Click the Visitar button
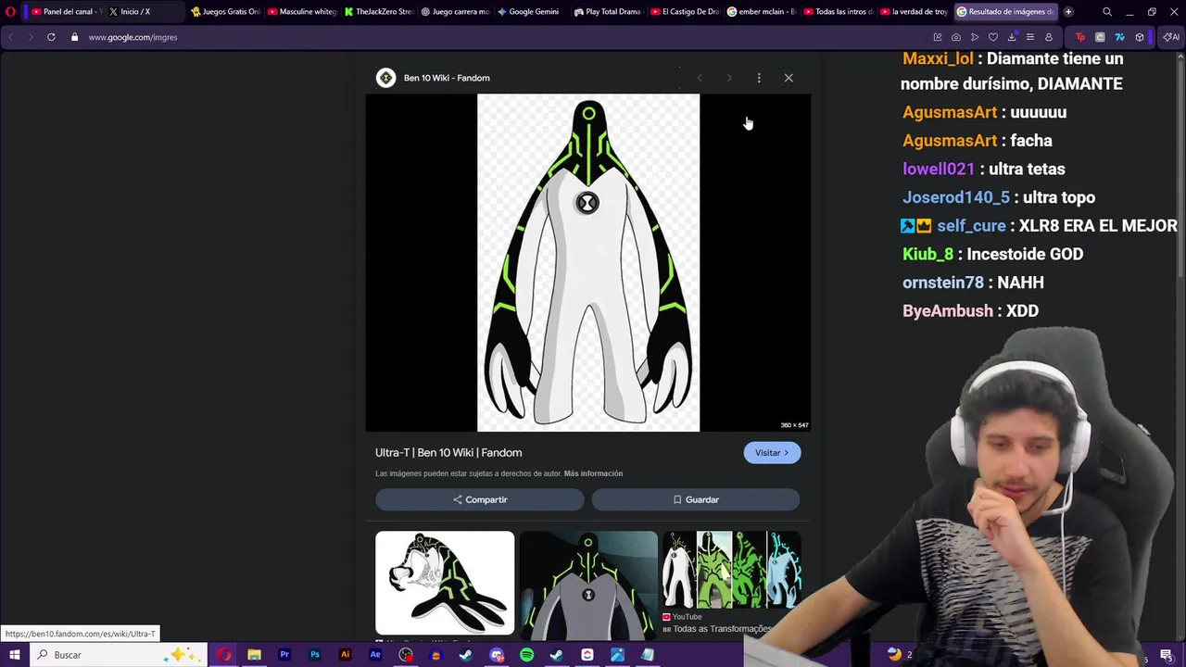Viewport: 1186px width, 667px height. (x=772, y=453)
